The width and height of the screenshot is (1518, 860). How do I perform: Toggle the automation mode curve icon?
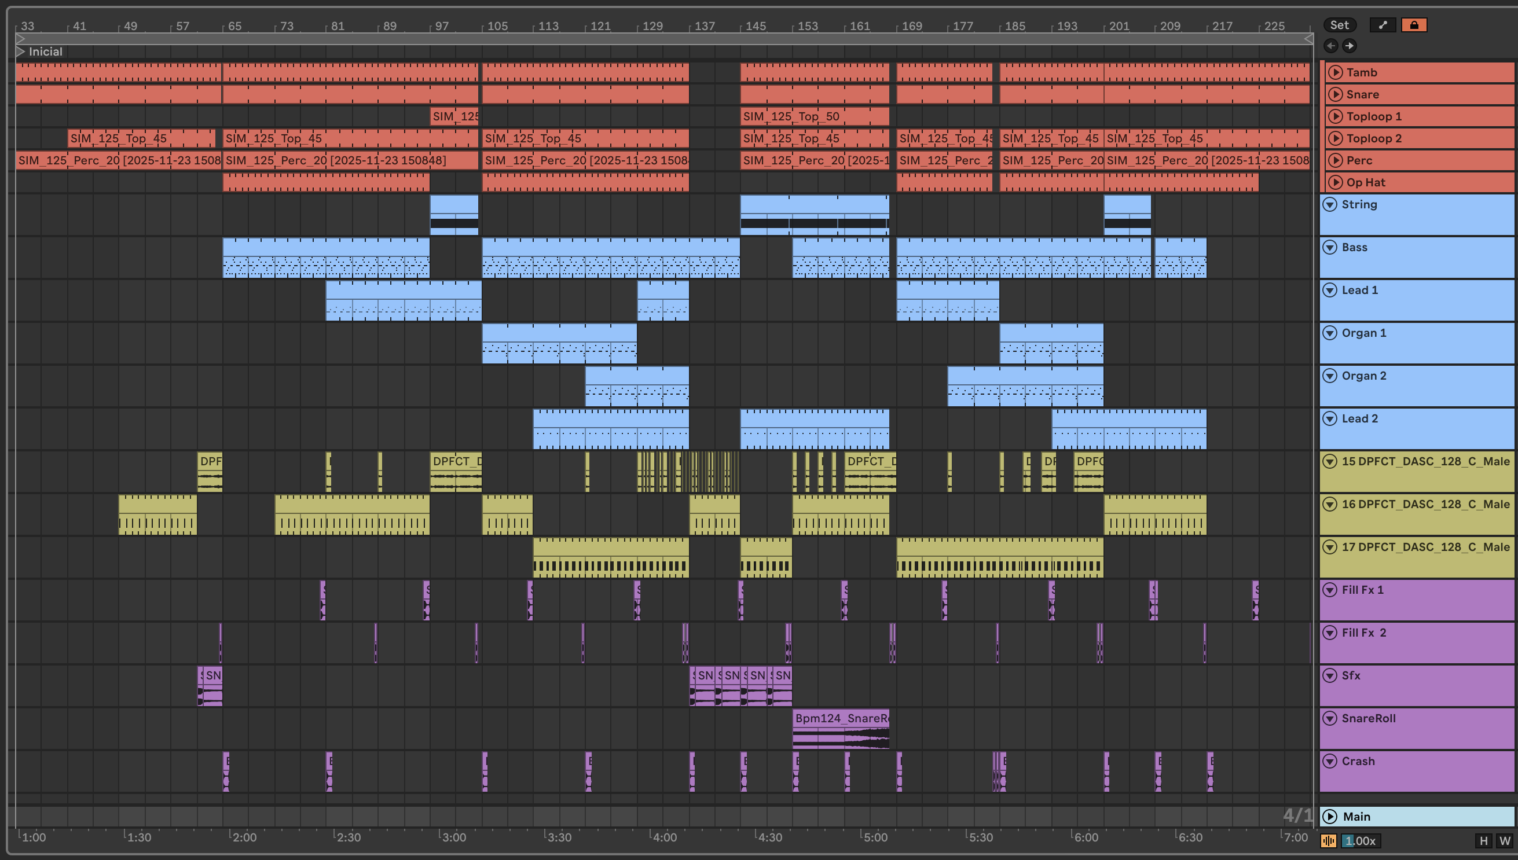click(1382, 25)
